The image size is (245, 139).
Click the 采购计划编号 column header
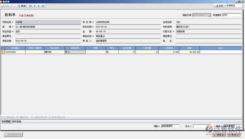35,48
